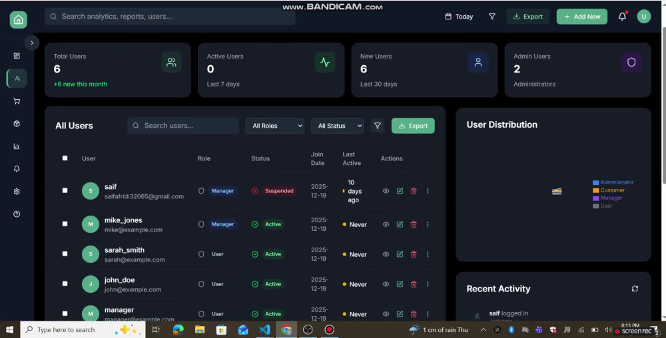Toggle the select-all users checkbox

tap(65, 158)
